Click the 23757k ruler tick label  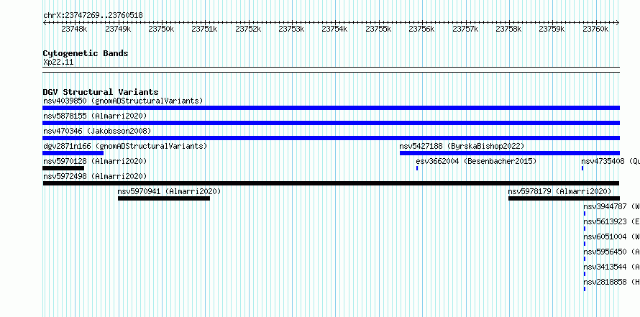(x=465, y=29)
